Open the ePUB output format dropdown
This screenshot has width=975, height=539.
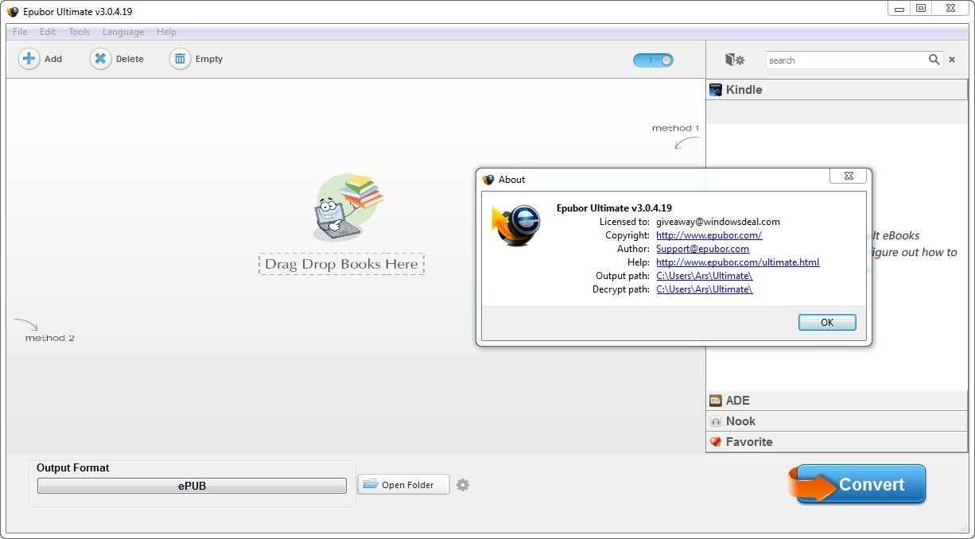click(x=192, y=486)
